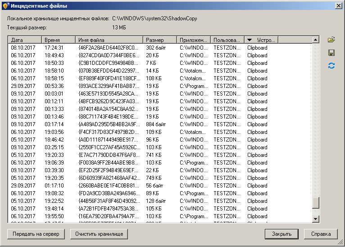Image resolution: width=345 pixels, height=247 pixels.
Task: Select file {FD2A9CD38BA249A6946...
Action: [x=109, y=193]
